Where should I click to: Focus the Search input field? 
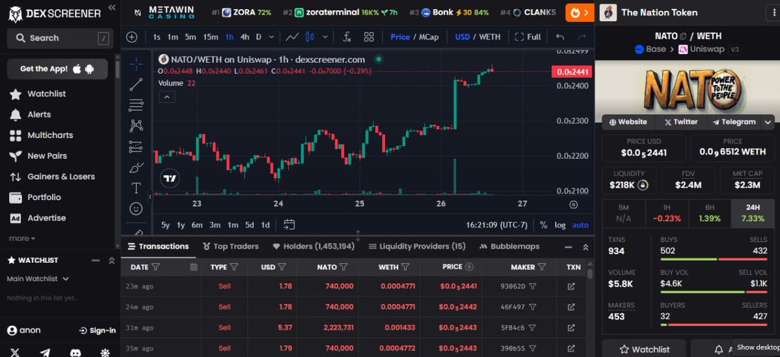[61, 38]
